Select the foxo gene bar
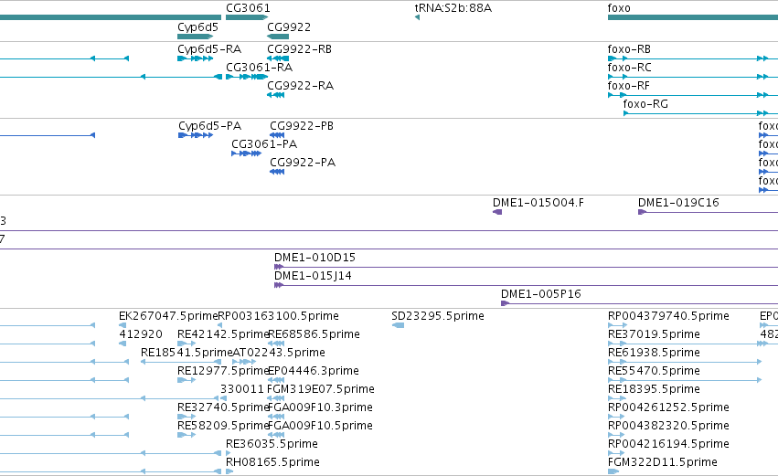This screenshot has height=476, width=778. (x=693, y=18)
